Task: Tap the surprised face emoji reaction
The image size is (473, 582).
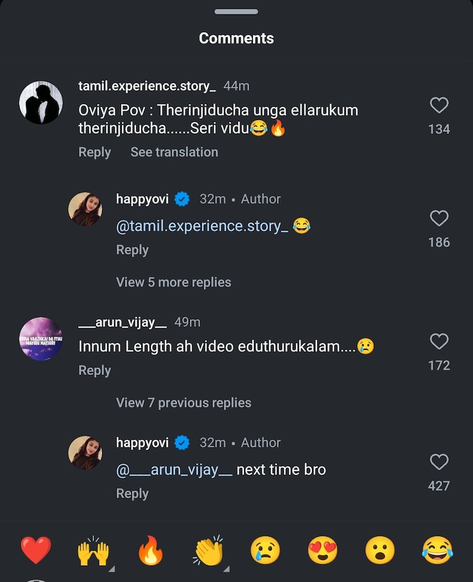Action: [x=380, y=550]
